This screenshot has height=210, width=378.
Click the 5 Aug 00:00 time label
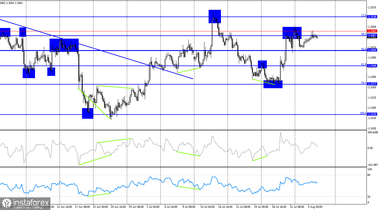(x=315, y=207)
